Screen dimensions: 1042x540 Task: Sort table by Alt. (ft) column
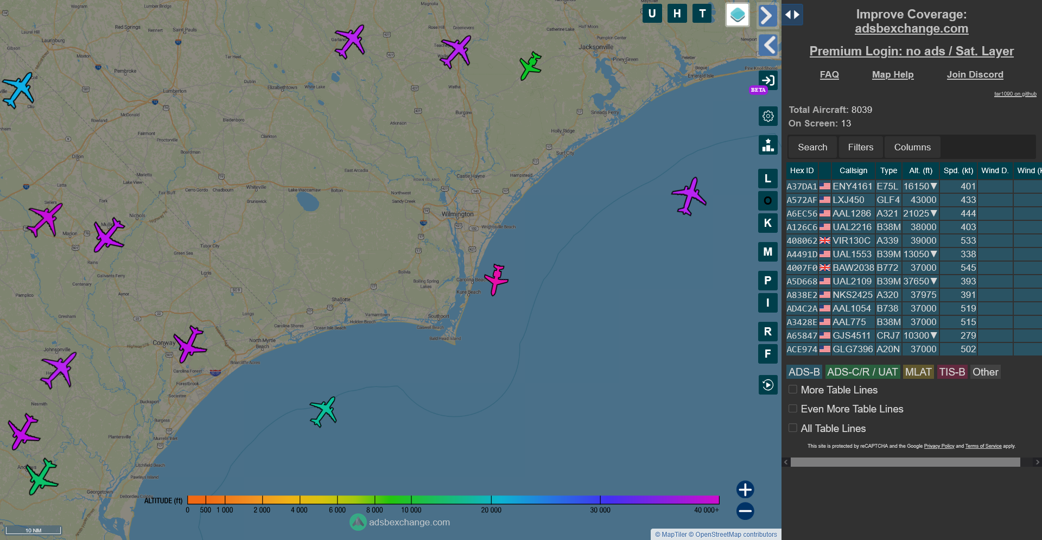pyautogui.click(x=920, y=170)
